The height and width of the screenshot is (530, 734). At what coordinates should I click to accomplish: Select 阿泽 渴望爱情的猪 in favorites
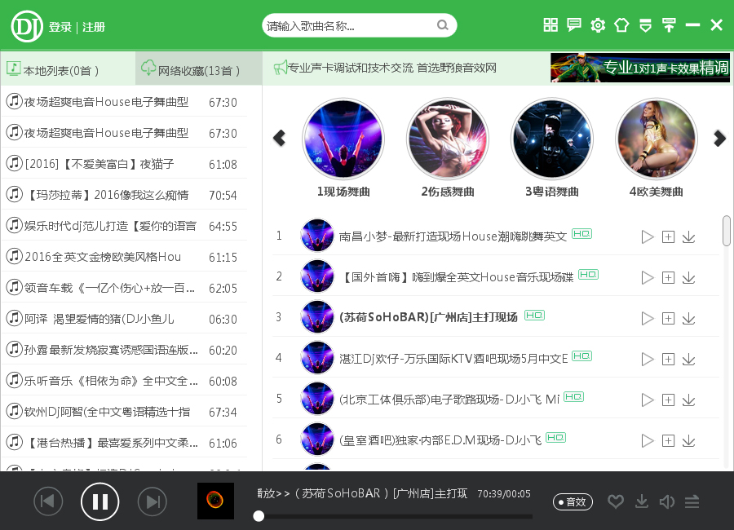124,318
